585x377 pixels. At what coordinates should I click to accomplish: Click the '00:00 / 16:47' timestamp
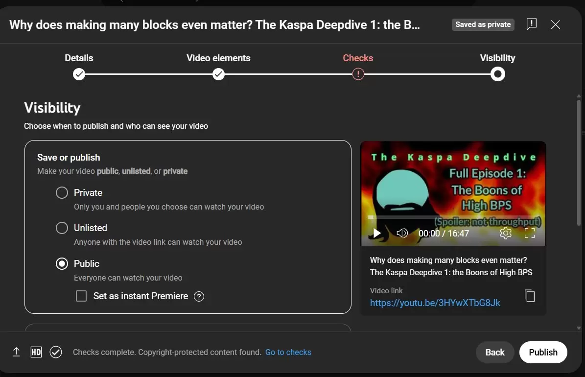pos(444,233)
